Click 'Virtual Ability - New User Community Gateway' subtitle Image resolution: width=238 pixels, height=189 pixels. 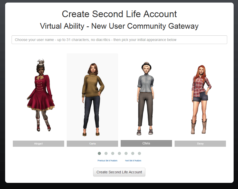click(119, 26)
